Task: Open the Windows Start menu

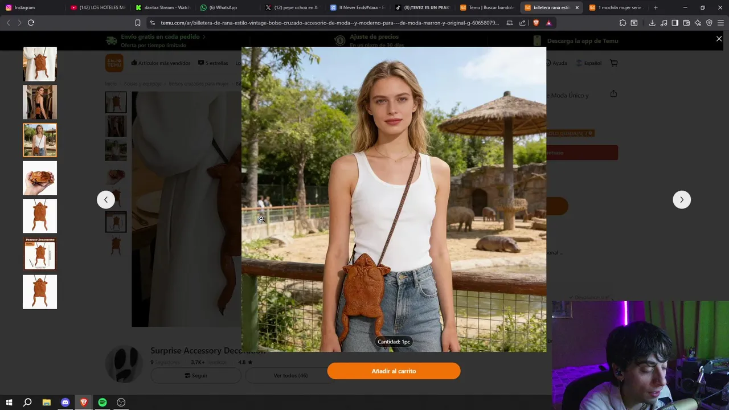Action: click(x=9, y=402)
